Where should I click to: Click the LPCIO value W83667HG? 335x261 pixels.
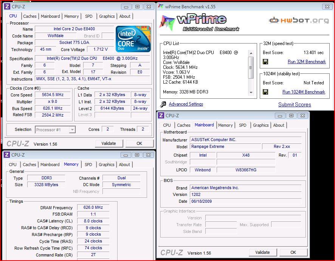click(x=246, y=170)
